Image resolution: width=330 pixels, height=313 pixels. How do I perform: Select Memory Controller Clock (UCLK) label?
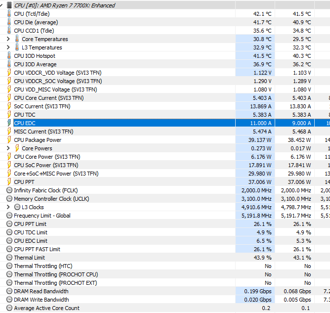51,199
